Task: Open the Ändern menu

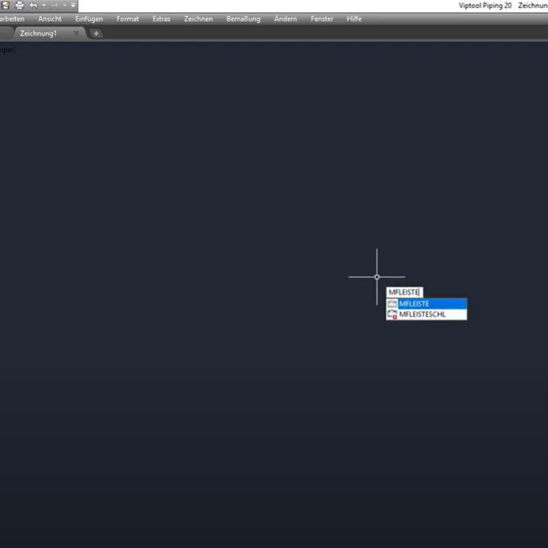Action: 286,19
